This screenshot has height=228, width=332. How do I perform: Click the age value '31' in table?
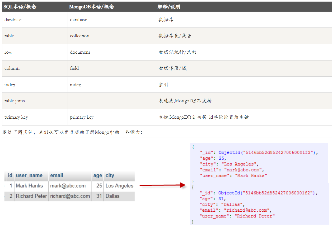[x=99, y=196]
